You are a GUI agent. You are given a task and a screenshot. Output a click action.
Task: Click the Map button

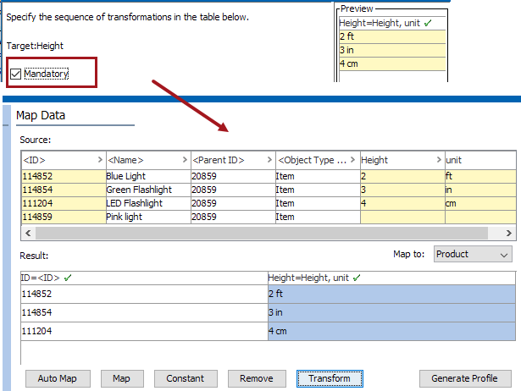point(122,378)
